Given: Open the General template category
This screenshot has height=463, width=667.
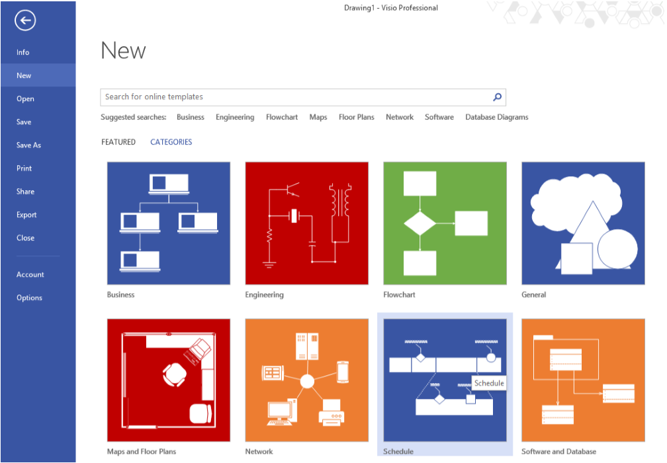Looking at the screenshot, I should click(582, 223).
